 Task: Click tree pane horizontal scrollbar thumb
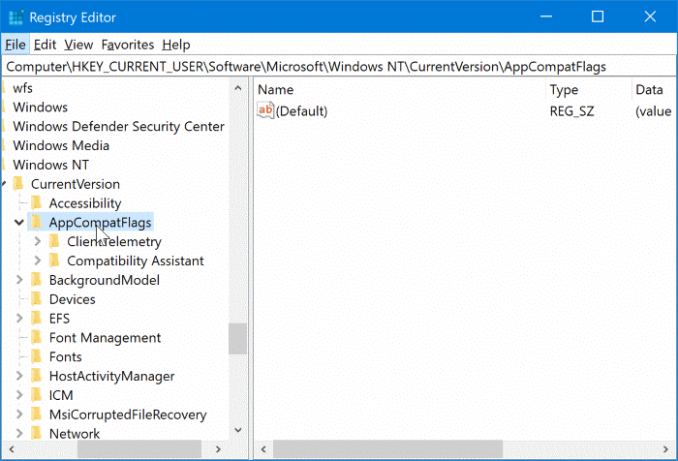pos(139,449)
